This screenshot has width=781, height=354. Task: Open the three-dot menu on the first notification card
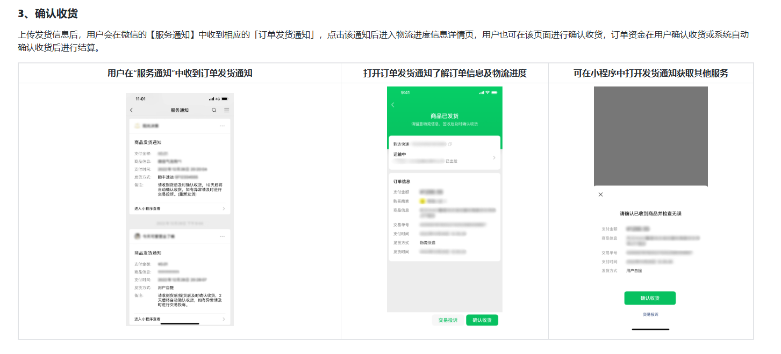[x=222, y=126]
